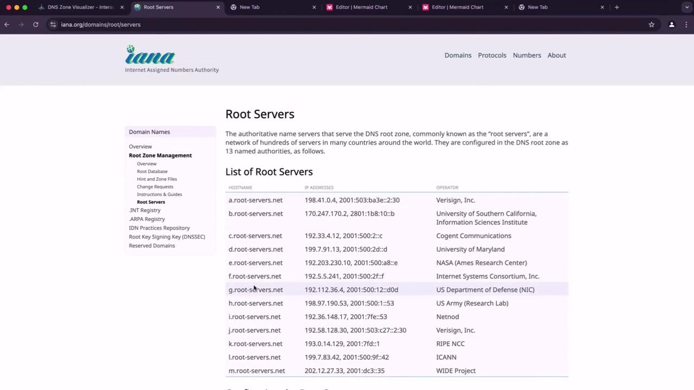694x390 pixels.
Task: Open the Reserved Domains link
Action: coord(152,246)
